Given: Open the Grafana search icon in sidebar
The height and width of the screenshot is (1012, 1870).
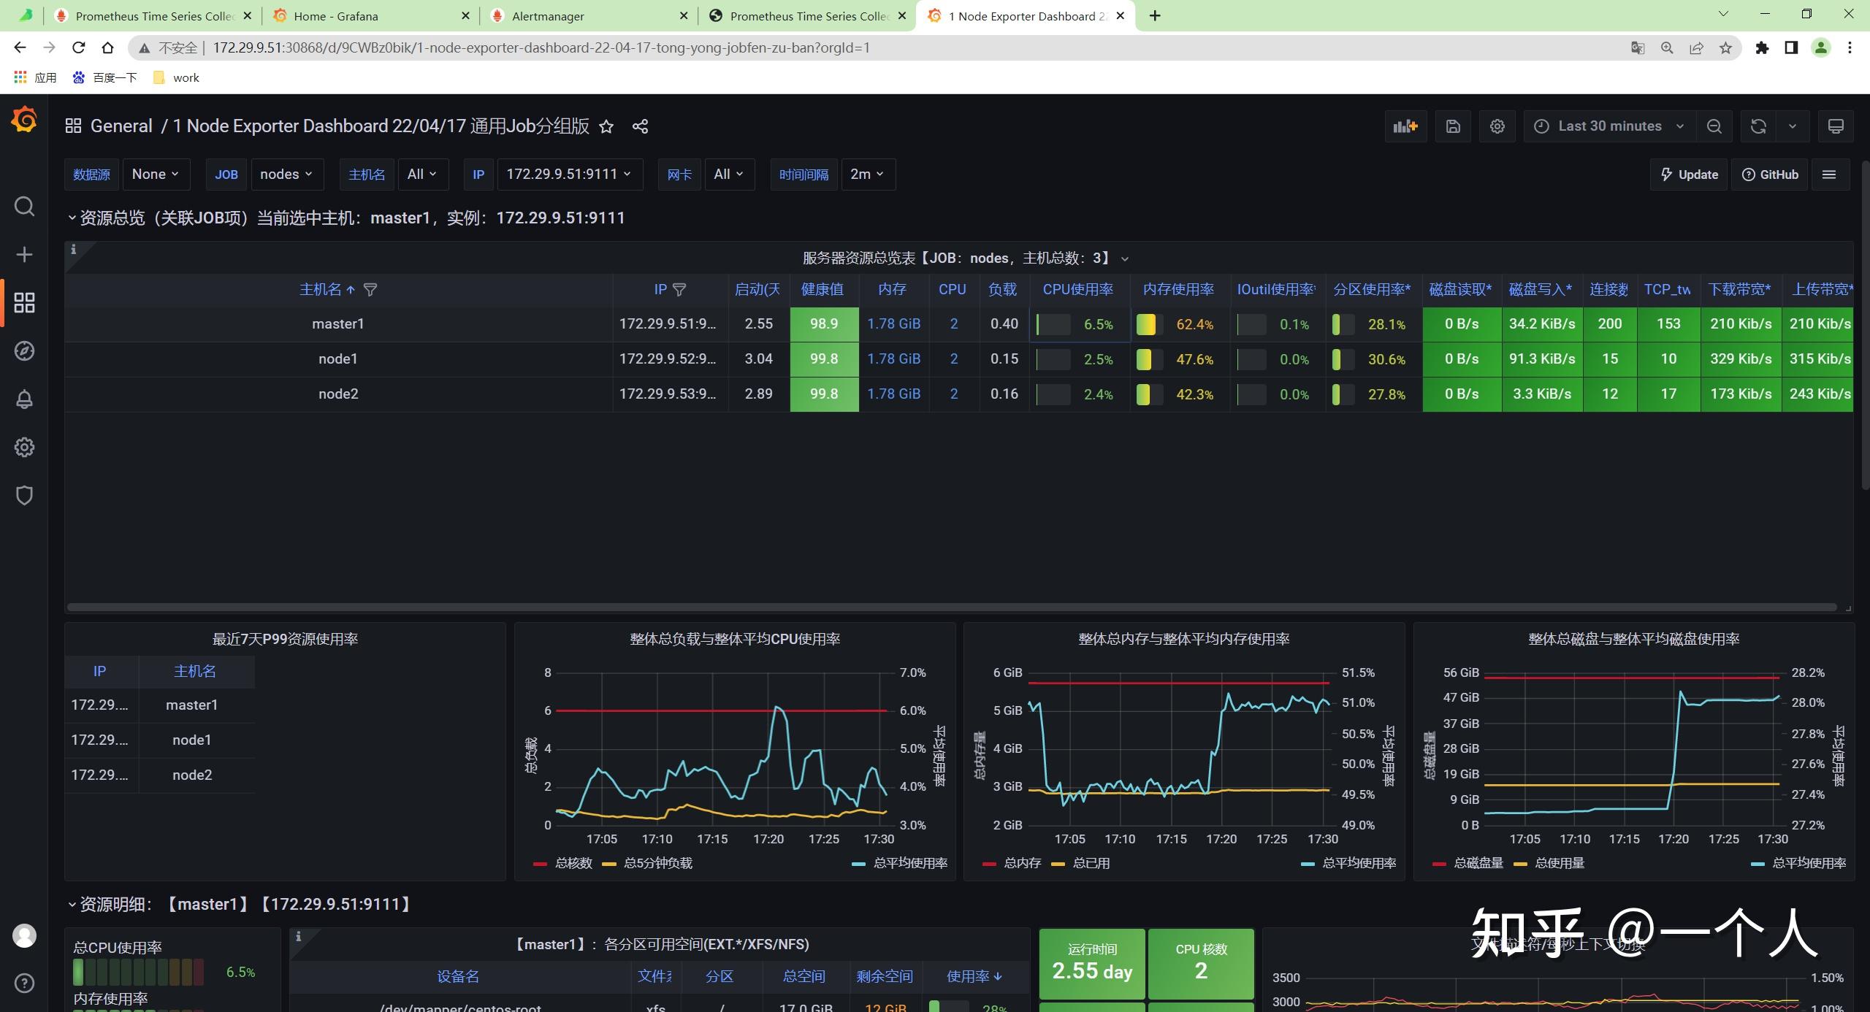Looking at the screenshot, I should coord(24,207).
